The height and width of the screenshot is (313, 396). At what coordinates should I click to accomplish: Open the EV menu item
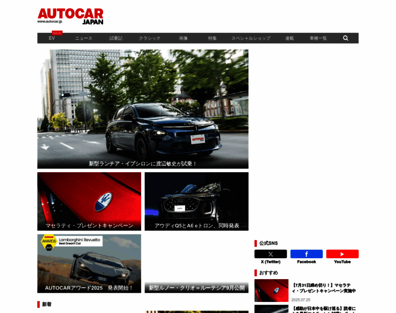coord(52,38)
